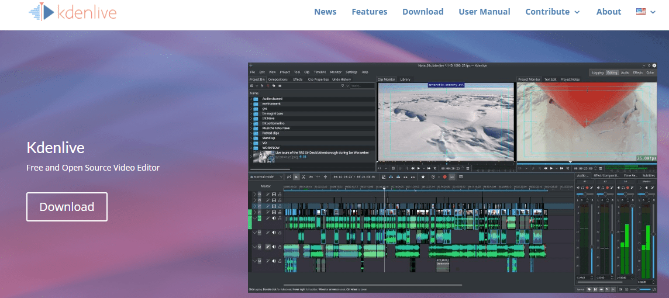
Task: Collapse audio track A3 using its chevron
Action: tap(255, 247)
